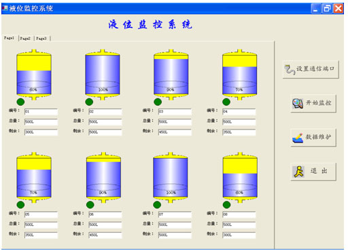
Task: Click the 剩余 field showing 450L for tank 06
Action: coord(105,235)
